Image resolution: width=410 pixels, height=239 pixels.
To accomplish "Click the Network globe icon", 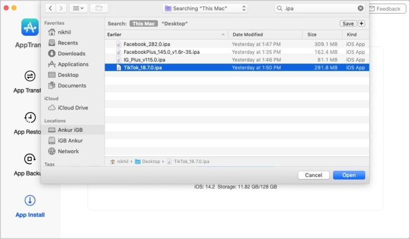I will click(x=52, y=151).
